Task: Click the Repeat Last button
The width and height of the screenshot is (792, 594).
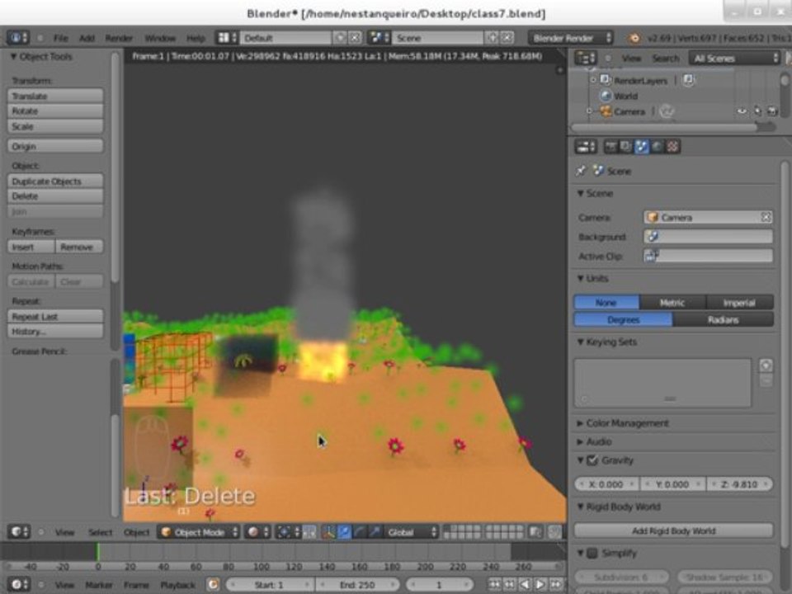Action: 55,316
